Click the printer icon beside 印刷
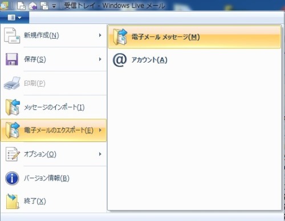 click(x=12, y=83)
